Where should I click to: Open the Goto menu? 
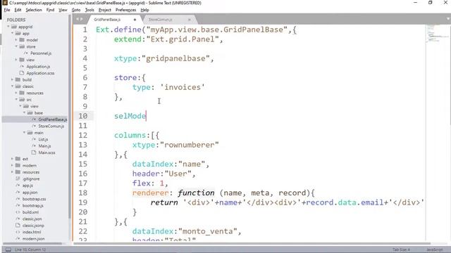76,10
